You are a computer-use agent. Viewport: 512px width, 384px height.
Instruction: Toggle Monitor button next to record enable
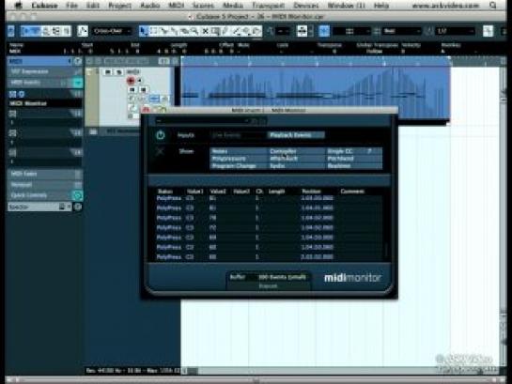tap(140, 81)
